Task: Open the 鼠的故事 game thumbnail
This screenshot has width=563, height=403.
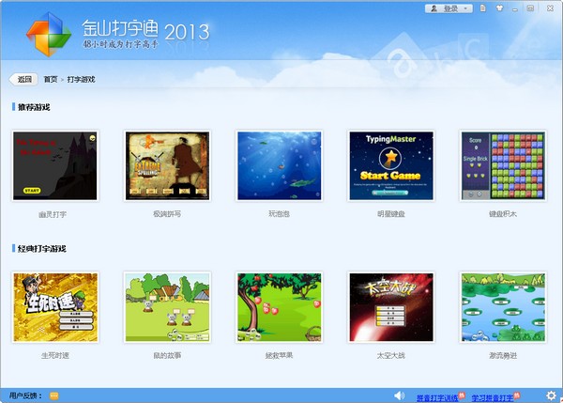Action: [x=167, y=307]
